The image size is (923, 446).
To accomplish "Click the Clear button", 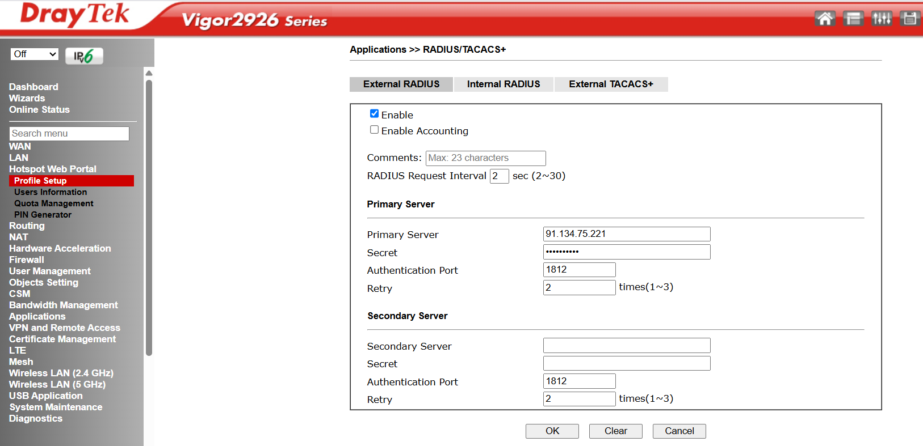I will (616, 431).
